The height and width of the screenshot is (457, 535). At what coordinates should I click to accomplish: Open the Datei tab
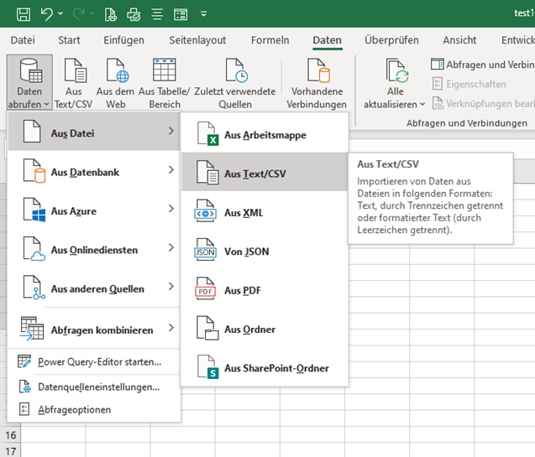click(x=23, y=40)
